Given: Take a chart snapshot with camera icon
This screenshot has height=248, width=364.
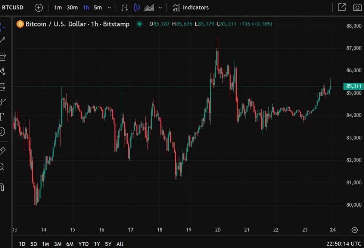Looking at the screenshot, I should pos(356,7).
